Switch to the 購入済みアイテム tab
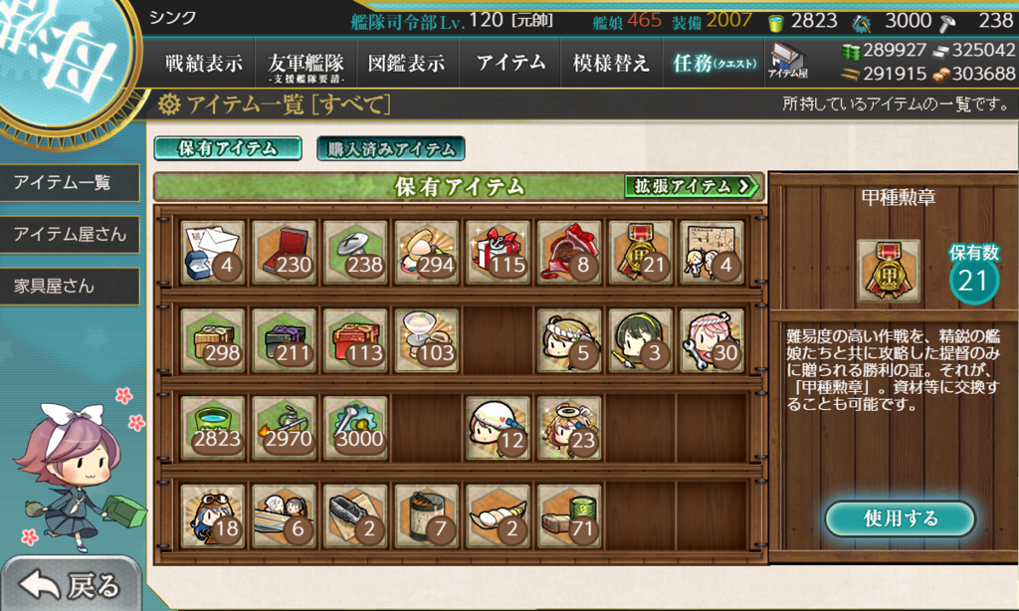 [390, 148]
